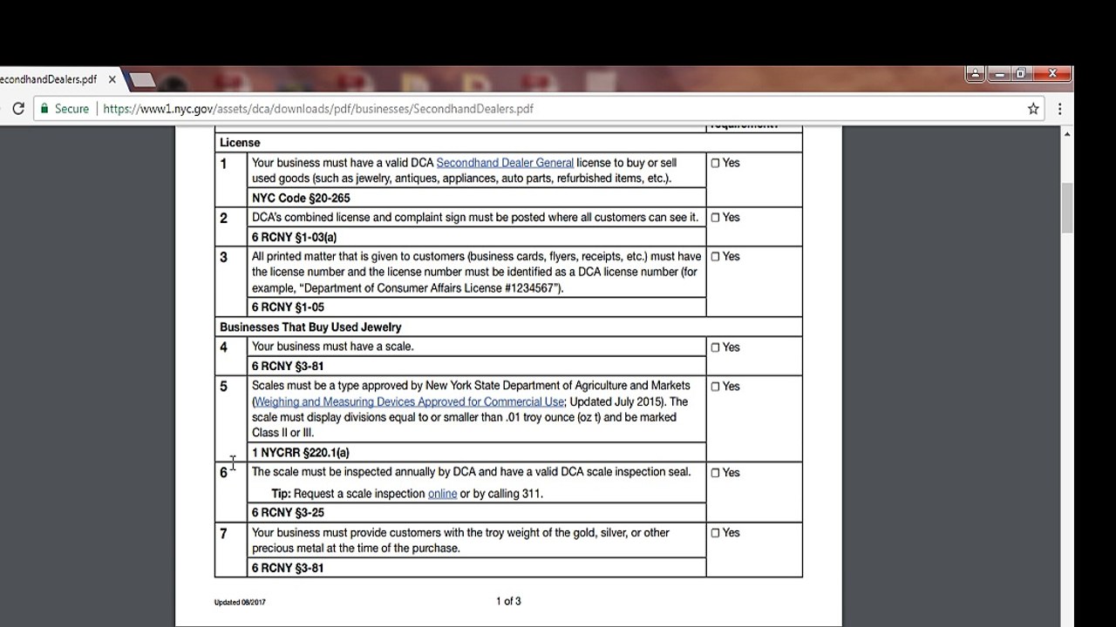Close the Chrome window
Screen dimensions: 1116x627
1052,74
